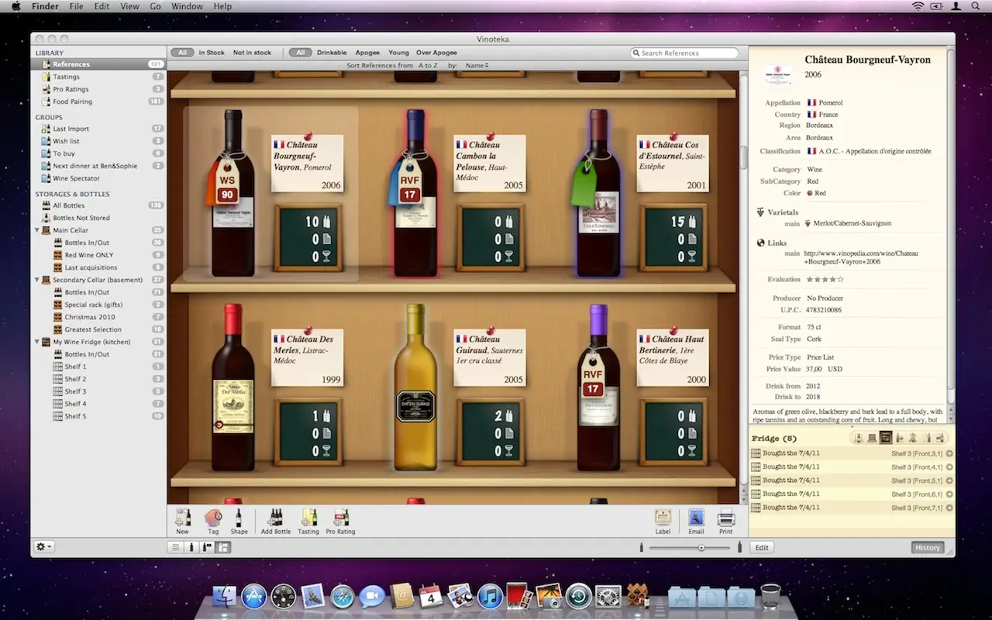Collapse My Wine Fridge (kitchen) group

36,342
